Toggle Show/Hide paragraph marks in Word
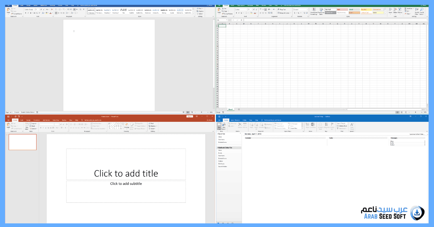 tap(84, 9)
